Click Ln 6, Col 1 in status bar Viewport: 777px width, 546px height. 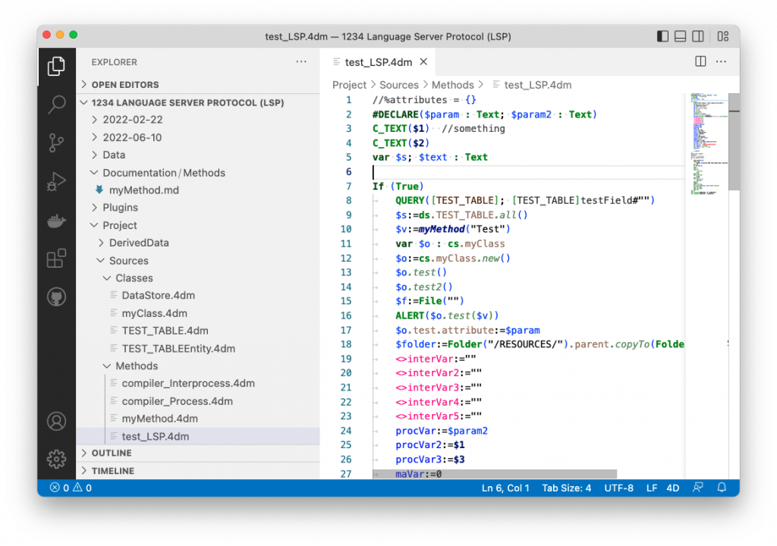click(505, 488)
